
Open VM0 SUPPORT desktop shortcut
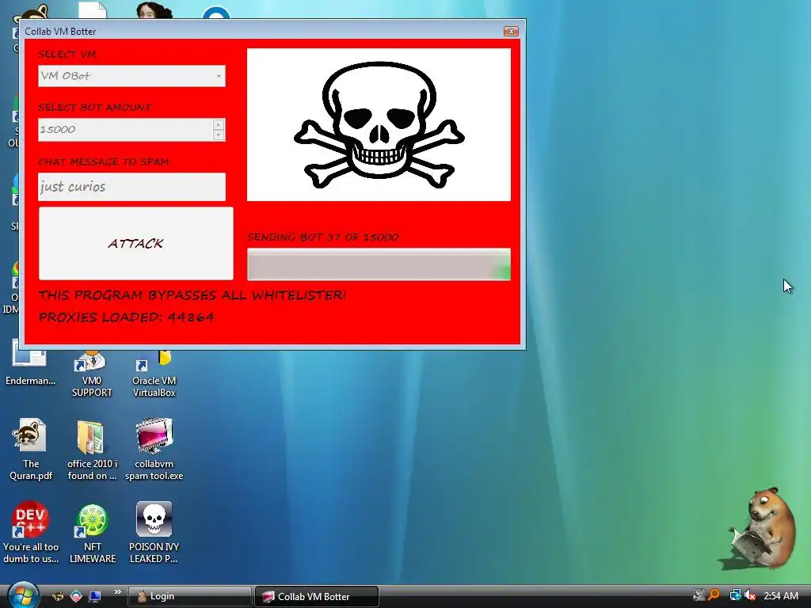pos(92,374)
